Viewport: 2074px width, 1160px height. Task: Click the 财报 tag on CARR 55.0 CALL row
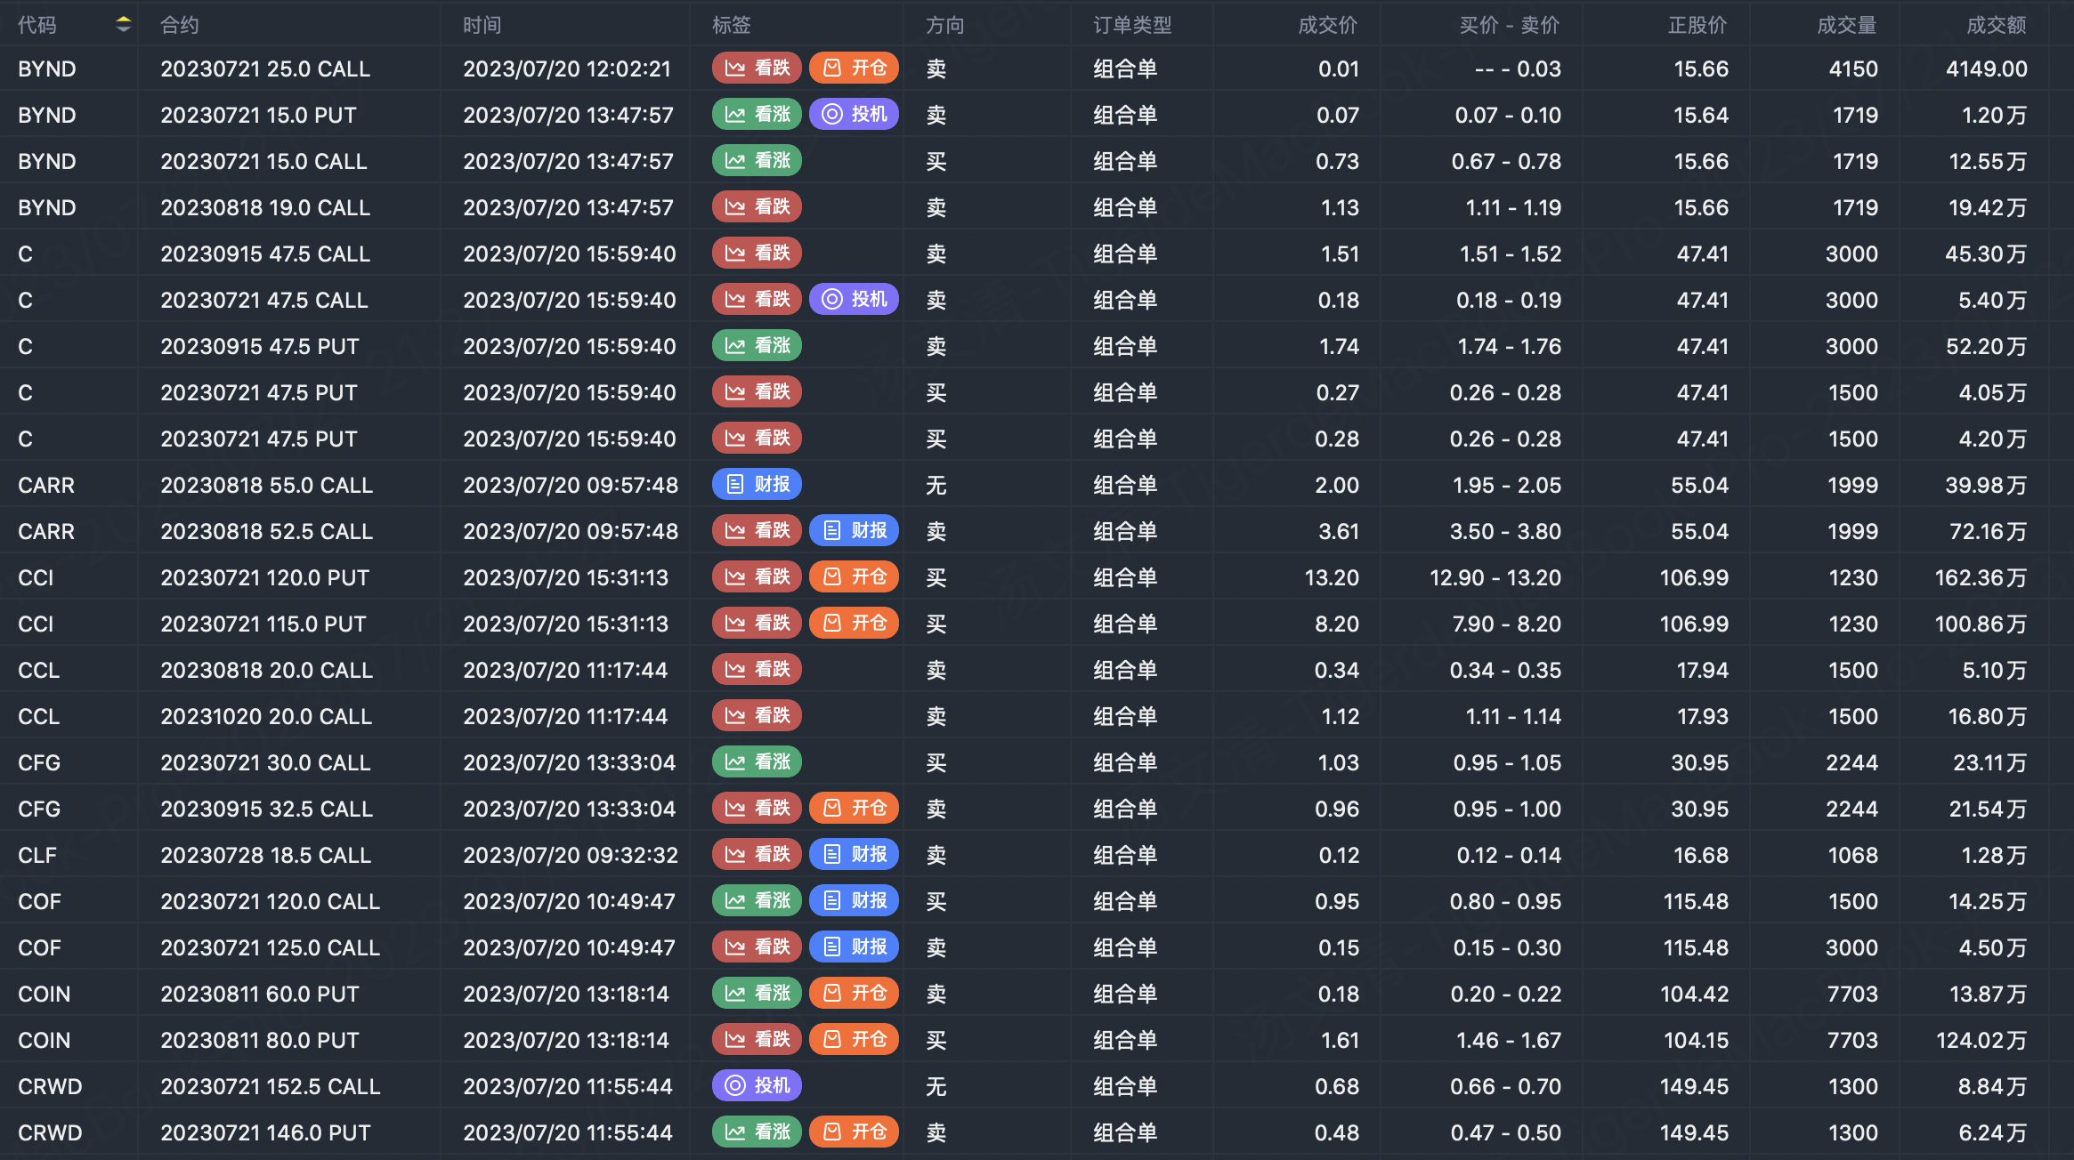(x=757, y=485)
